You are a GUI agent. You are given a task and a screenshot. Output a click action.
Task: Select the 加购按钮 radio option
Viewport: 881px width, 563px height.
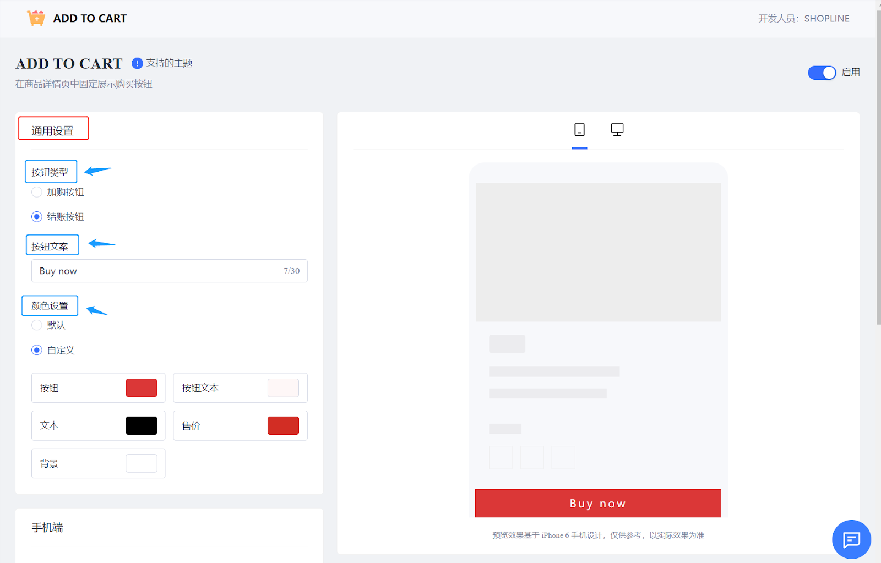(37, 192)
